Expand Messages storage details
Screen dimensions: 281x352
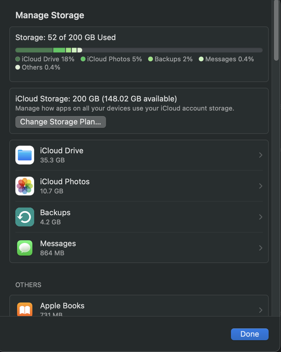point(260,248)
